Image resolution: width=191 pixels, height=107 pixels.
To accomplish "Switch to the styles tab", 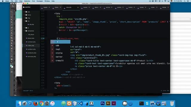I will (x=153, y=7).
